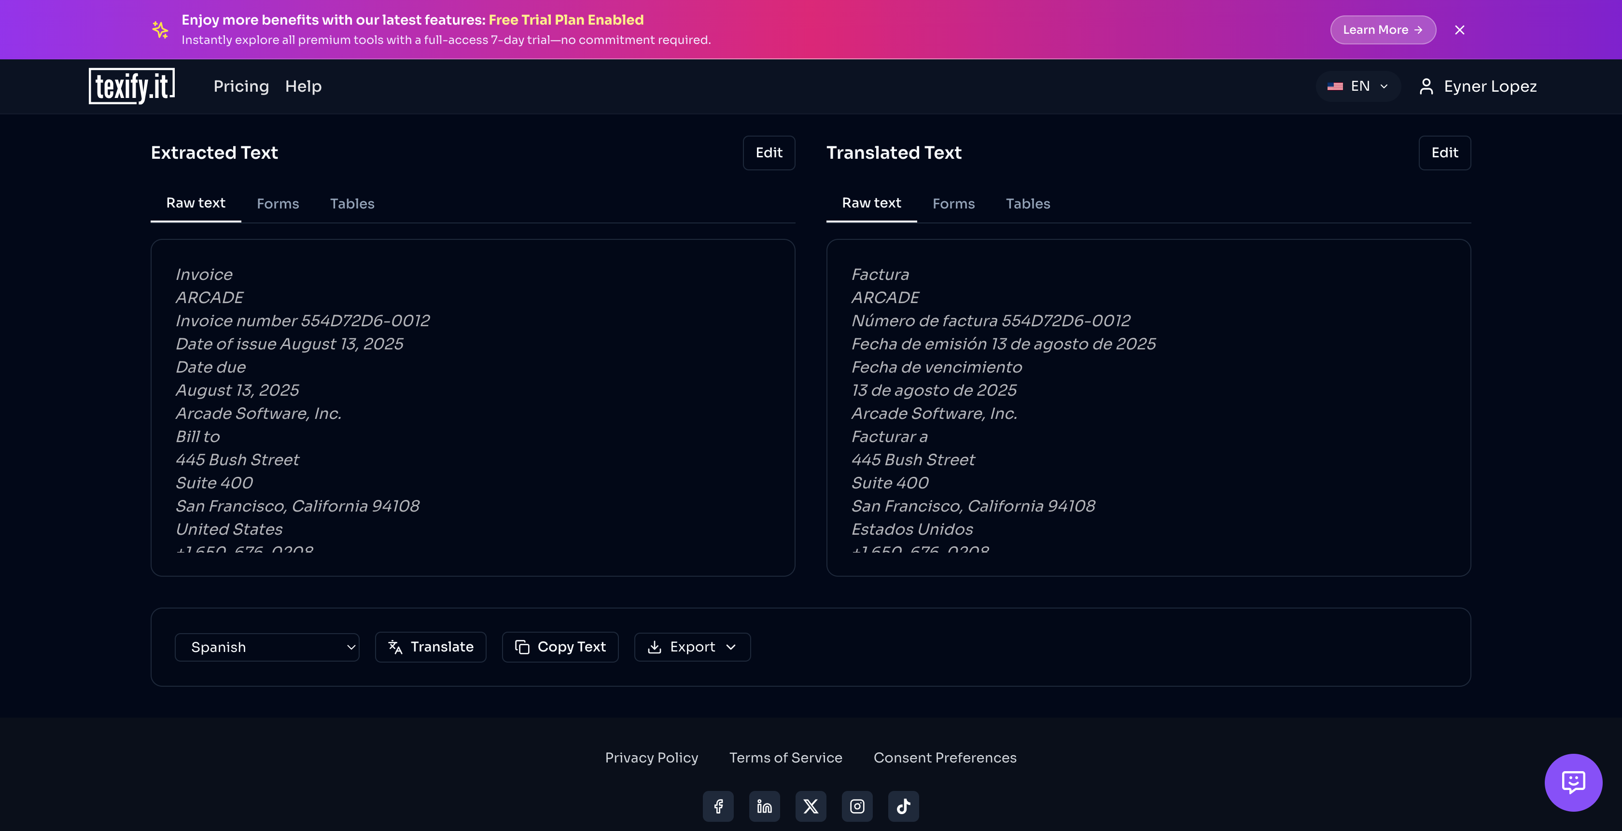Open the Pricing page
The width and height of the screenshot is (1622, 831).
241,86
